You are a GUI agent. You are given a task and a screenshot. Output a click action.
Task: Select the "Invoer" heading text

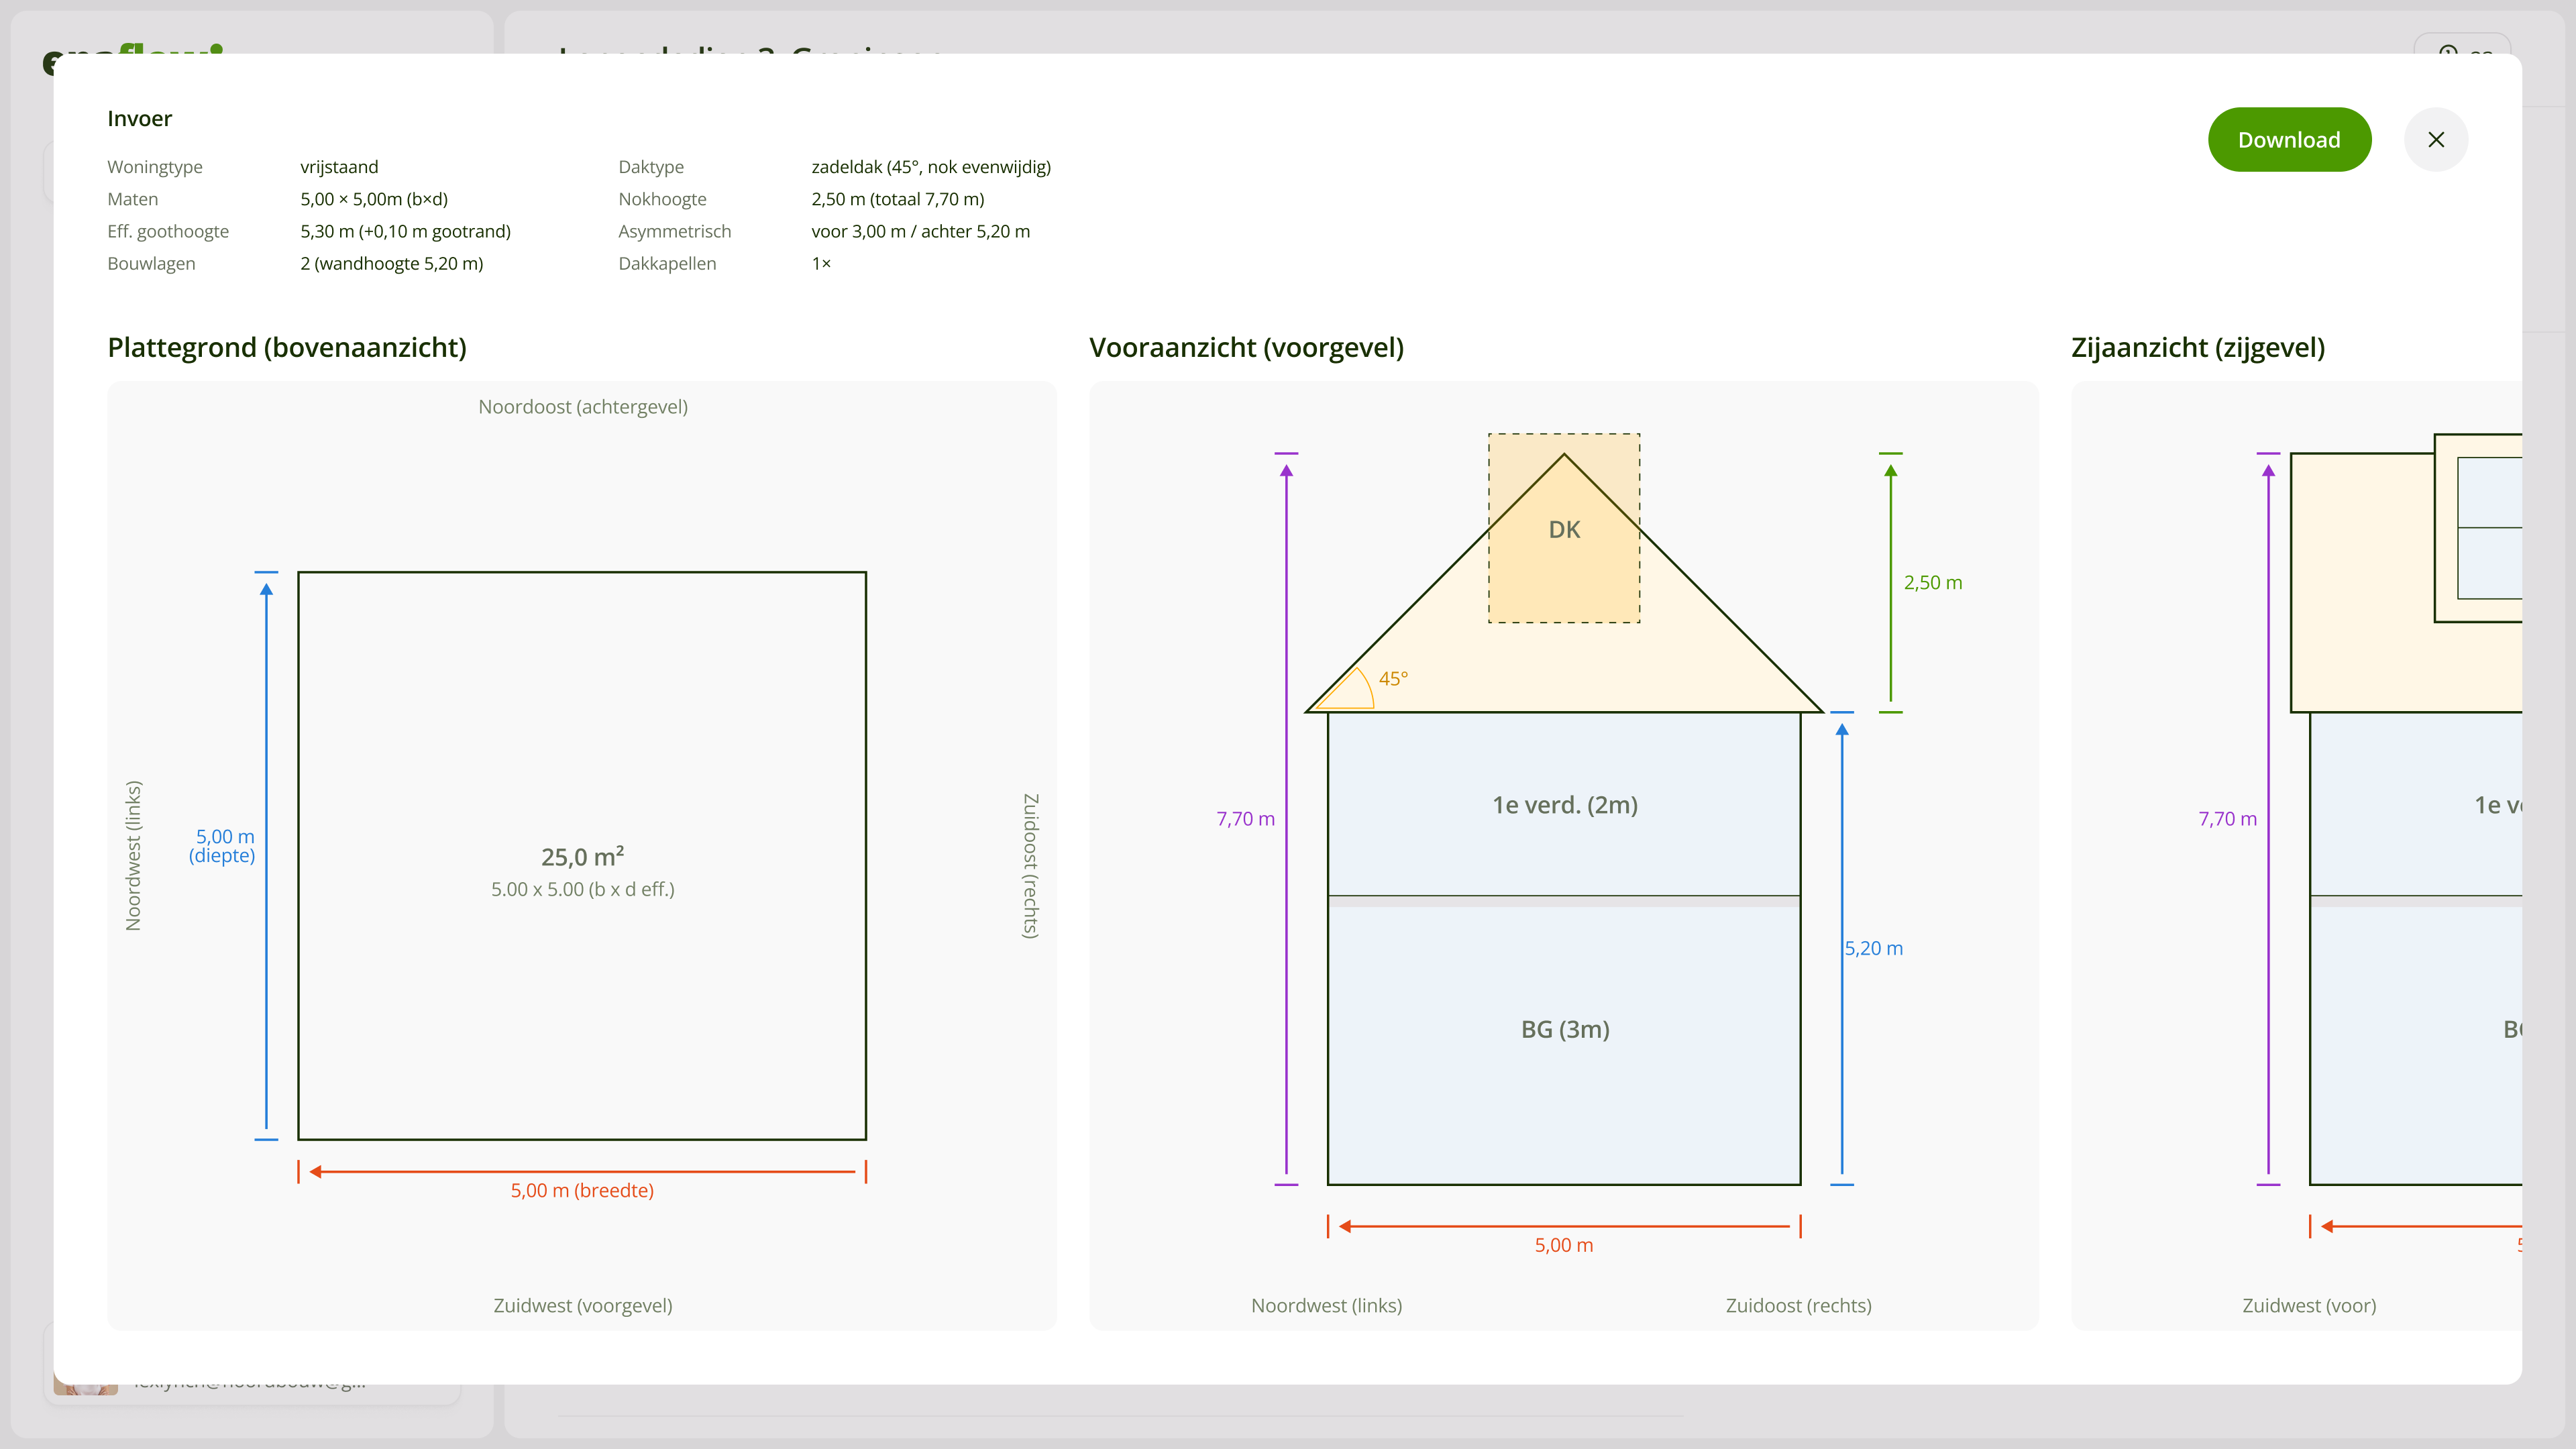140,119
